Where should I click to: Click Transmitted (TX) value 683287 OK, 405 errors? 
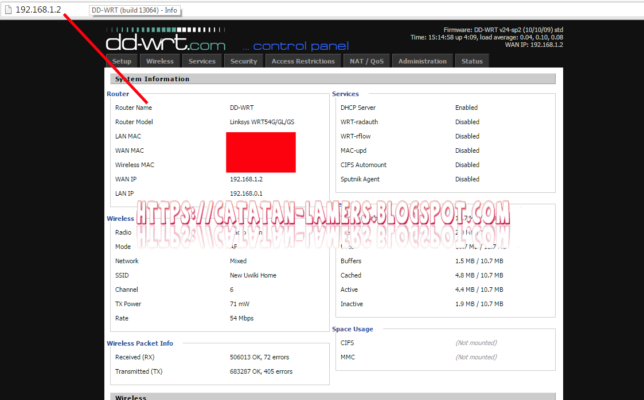coord(261,372)
